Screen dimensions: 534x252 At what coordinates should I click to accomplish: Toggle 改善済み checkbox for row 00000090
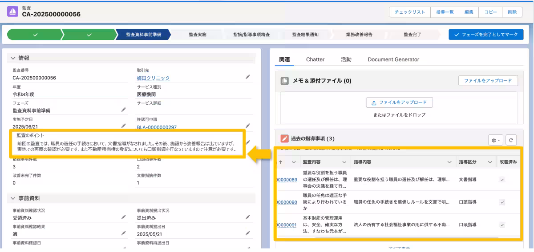(502, 202)
